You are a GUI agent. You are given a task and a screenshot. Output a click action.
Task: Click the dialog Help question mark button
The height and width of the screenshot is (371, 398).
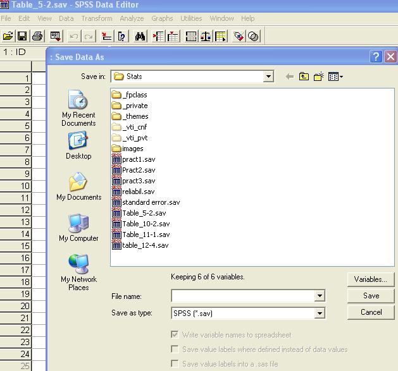pos(376,56)
